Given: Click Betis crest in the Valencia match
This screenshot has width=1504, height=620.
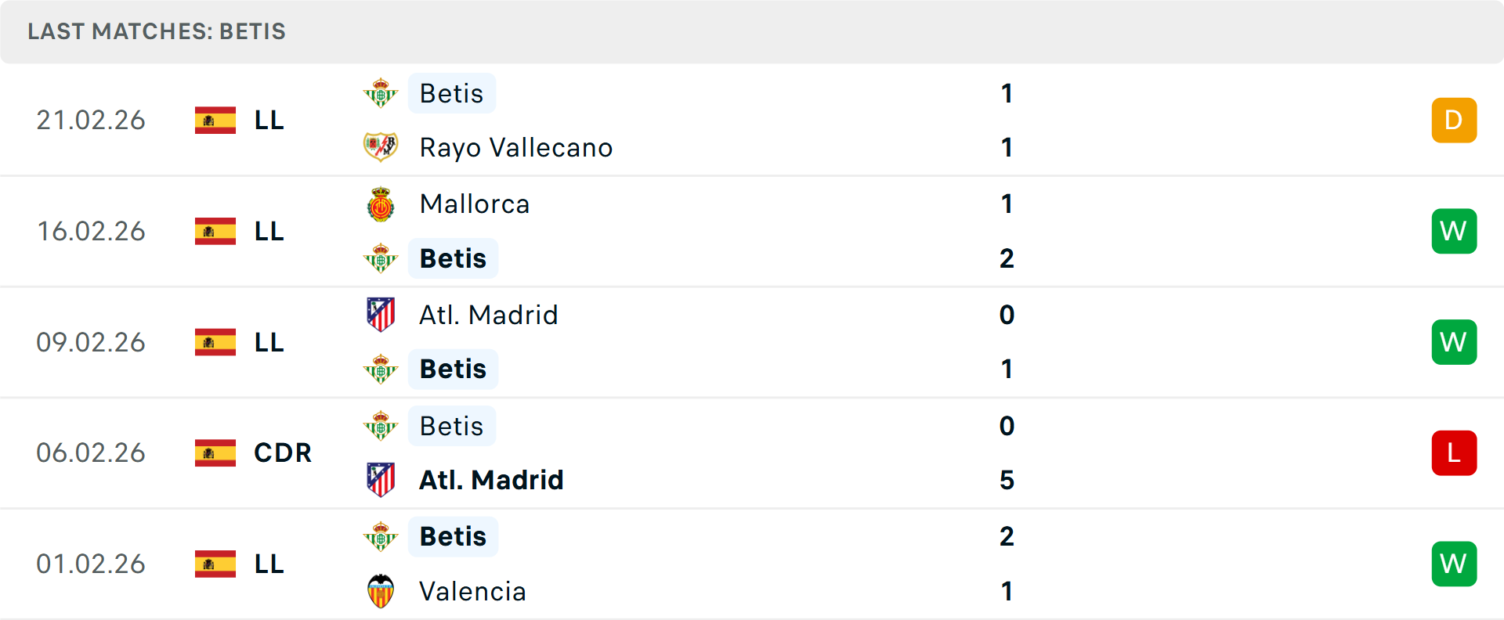Looking at the screenshot, I should (381, 537).
